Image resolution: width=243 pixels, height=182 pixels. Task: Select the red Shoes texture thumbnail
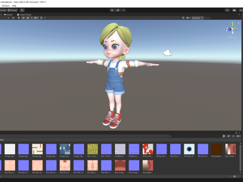(x=148, y=149)
